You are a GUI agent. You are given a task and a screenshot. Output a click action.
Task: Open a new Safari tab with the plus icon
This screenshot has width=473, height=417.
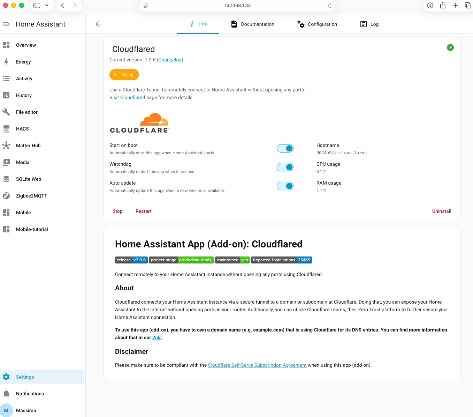coord(455,5)
